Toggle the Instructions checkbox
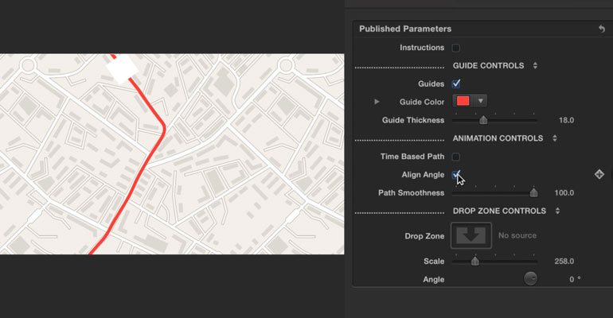The height and width of the screenshot is (318, 613). point(456,48)
